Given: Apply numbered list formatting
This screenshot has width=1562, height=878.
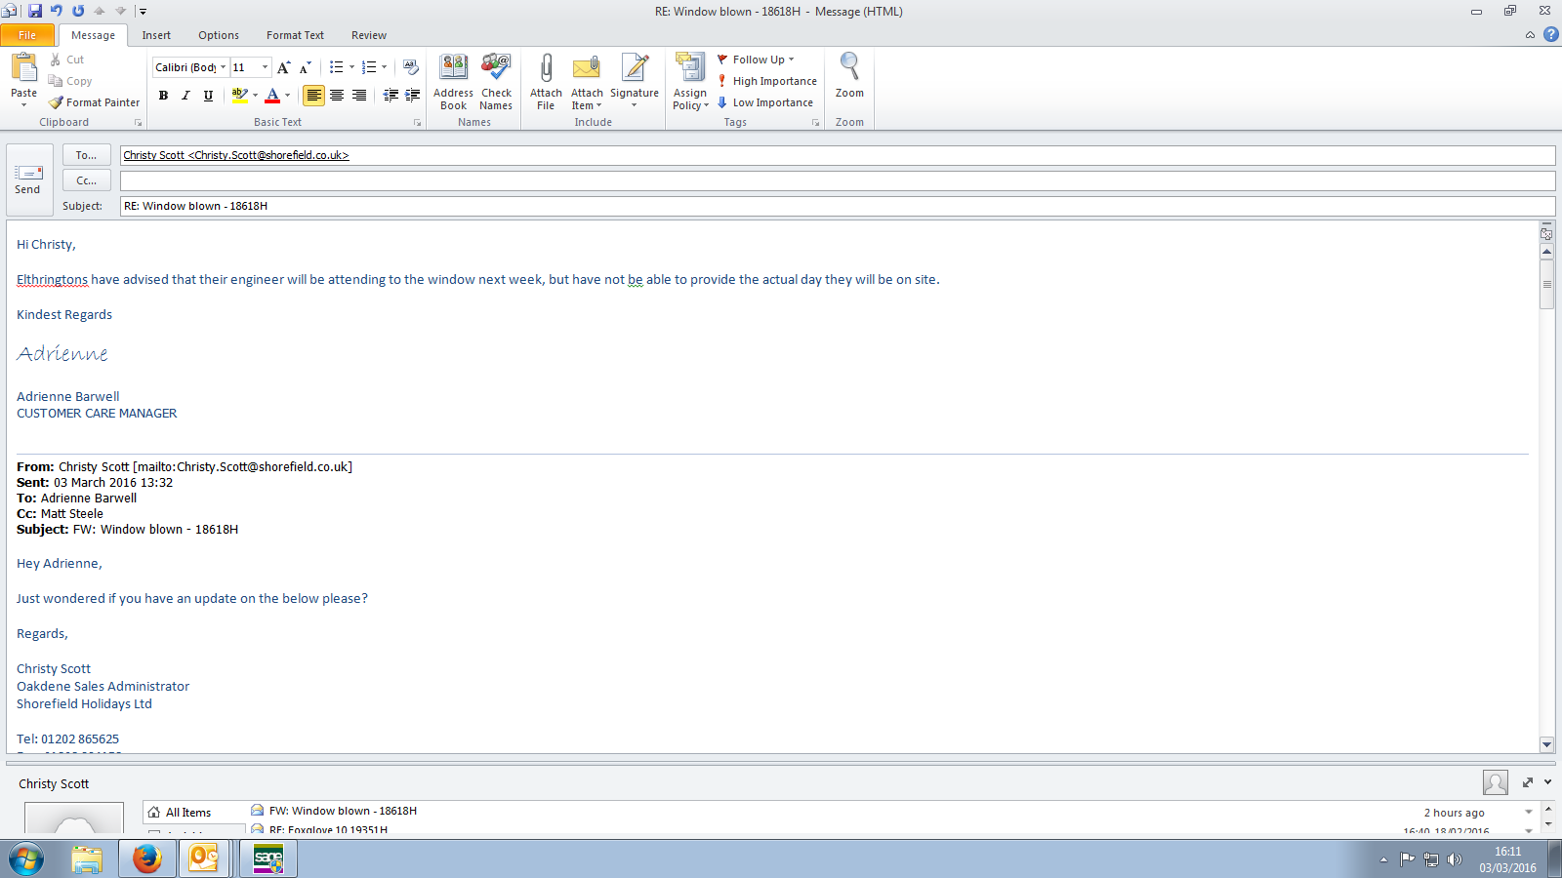Looking at the screenshot, I should pos(368,67).
